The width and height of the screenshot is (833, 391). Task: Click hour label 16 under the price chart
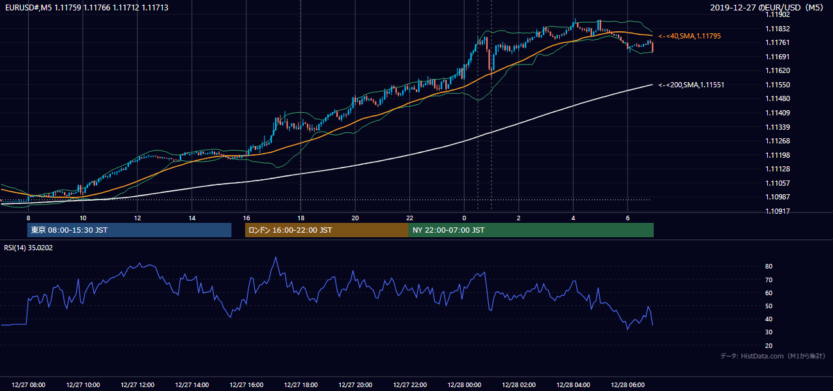[x=246, y=218]
